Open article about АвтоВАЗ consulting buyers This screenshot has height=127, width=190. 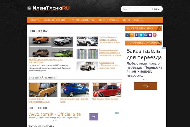coord(46,61)
